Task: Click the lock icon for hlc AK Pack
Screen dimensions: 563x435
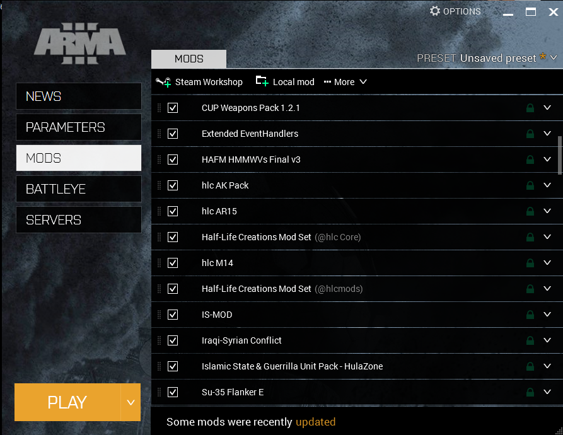Action: [530, 185]
